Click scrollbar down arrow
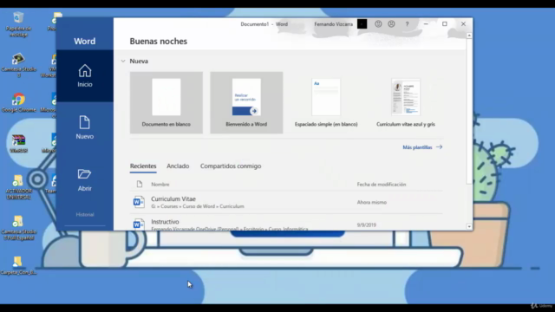 point(469,226)
